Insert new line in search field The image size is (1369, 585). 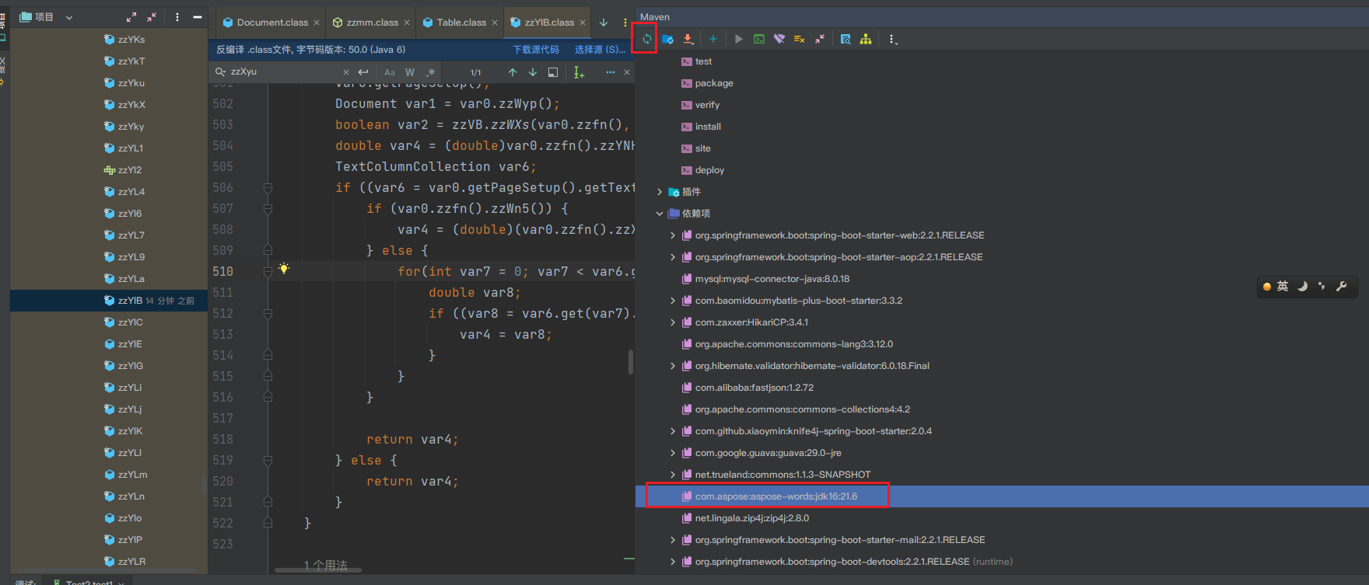point(363,72)
